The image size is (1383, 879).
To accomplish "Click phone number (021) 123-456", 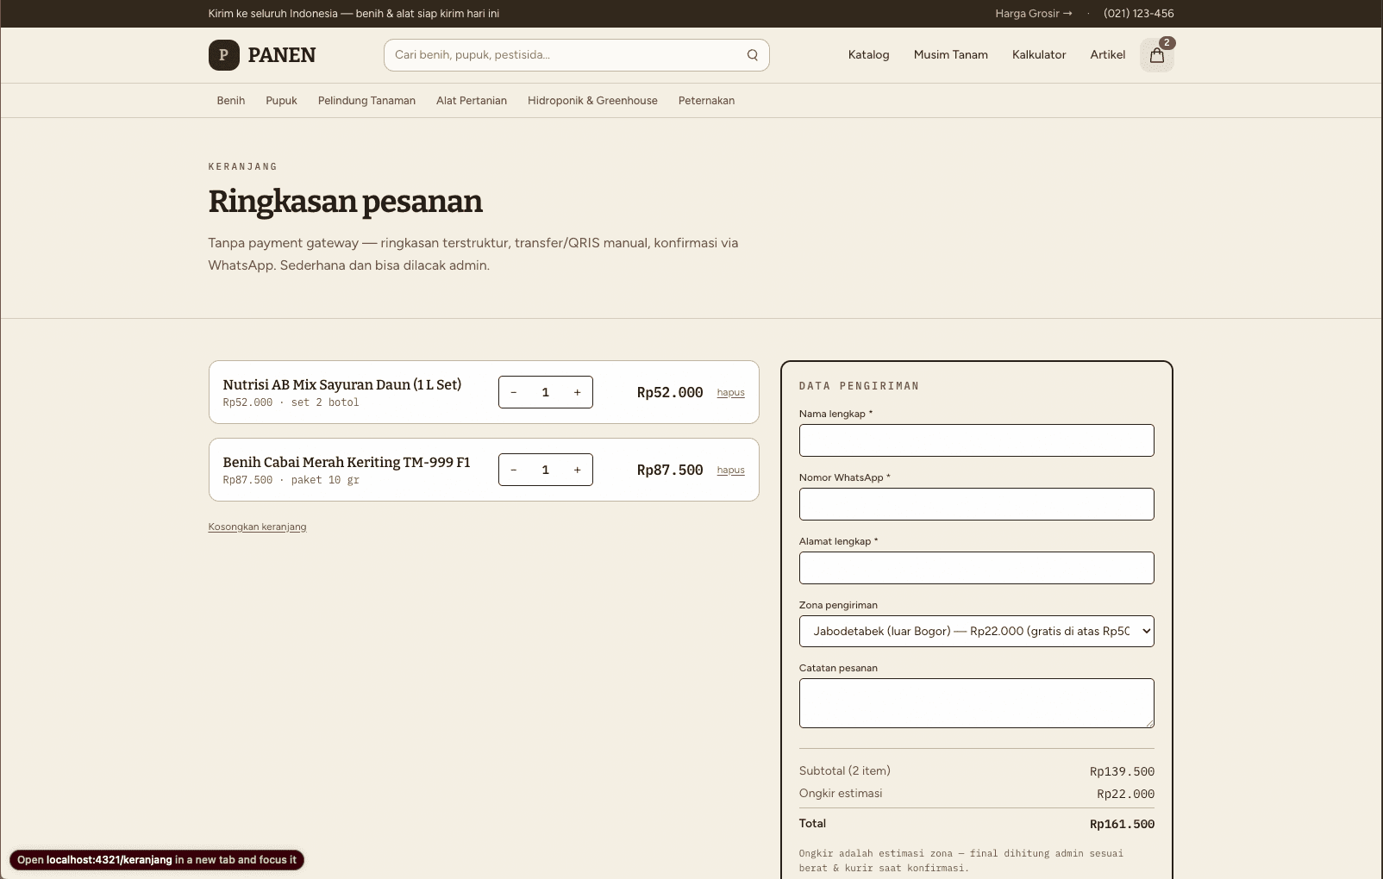I will (x=1138, y=14).
